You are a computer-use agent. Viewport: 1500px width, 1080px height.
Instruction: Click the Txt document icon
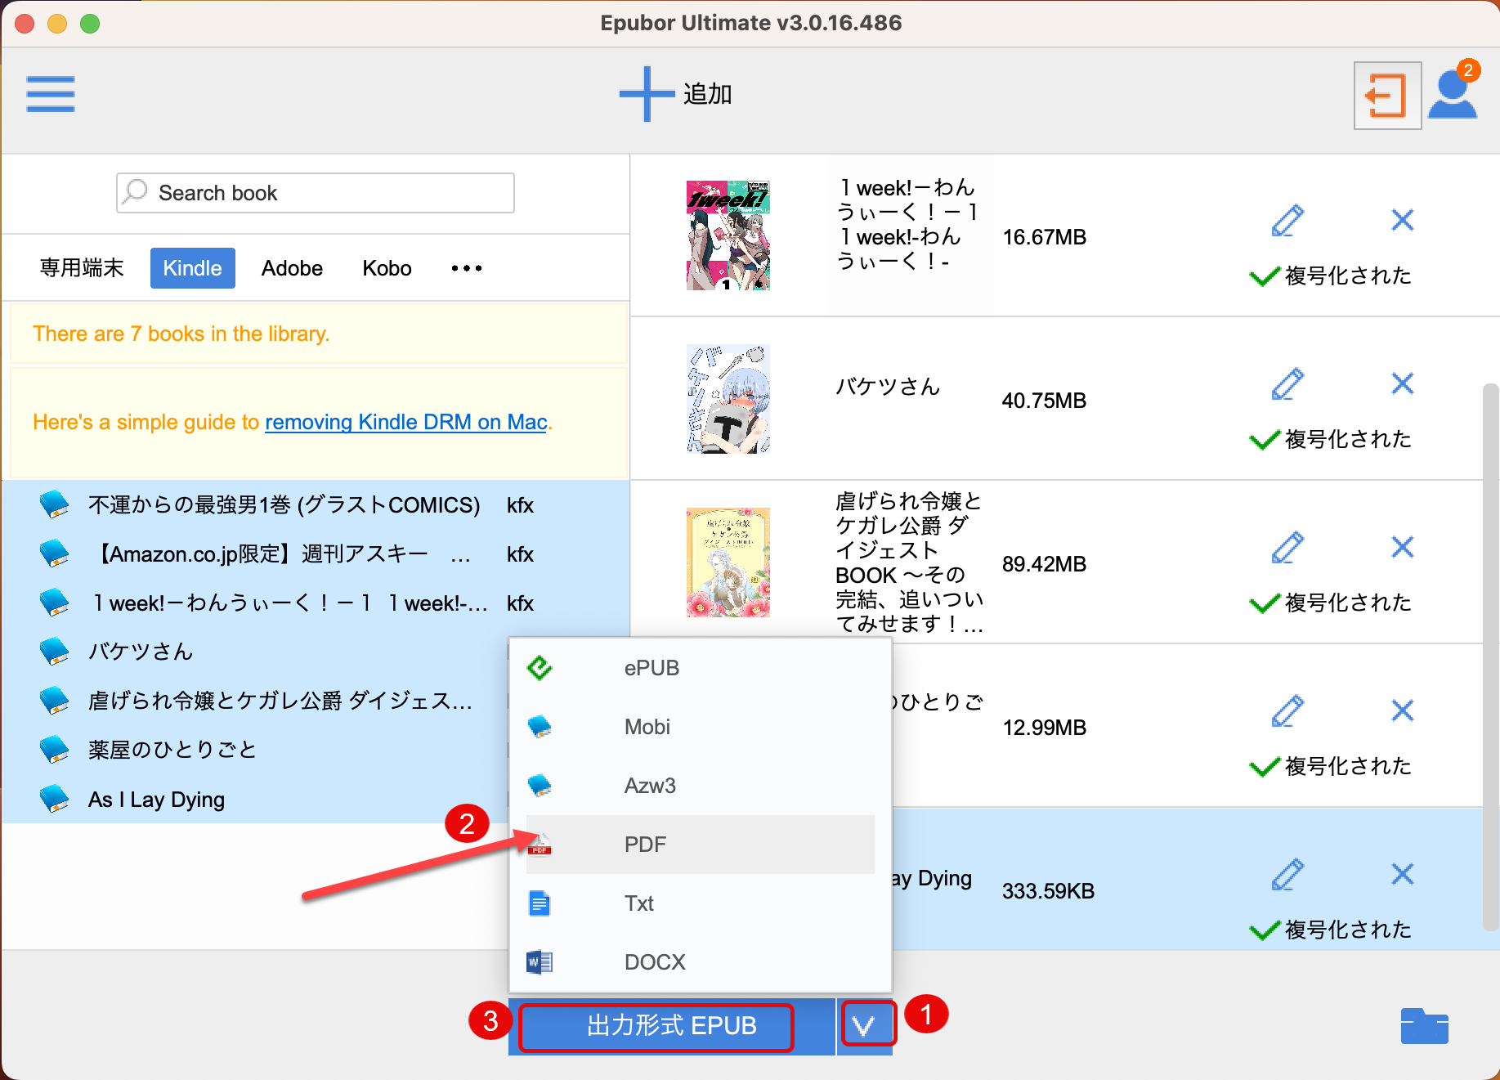coord(540,903)
